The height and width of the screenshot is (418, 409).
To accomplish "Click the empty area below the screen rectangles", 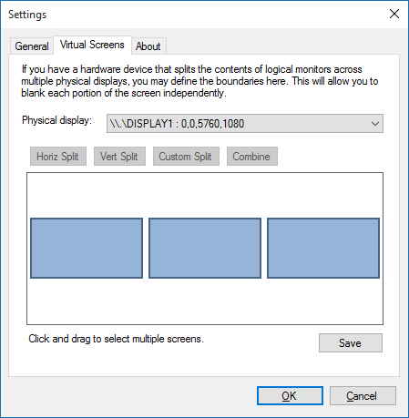I will point(205,301).
